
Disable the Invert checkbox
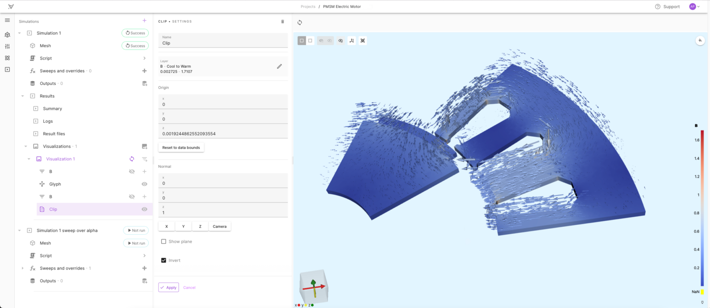[164, 260]
